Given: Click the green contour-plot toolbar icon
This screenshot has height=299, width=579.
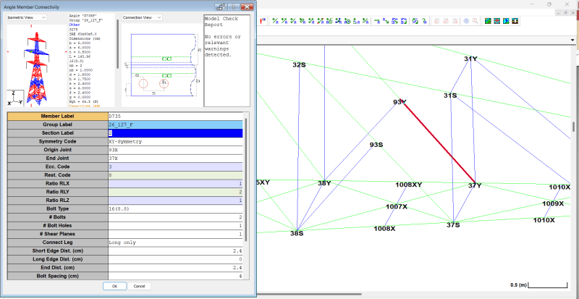Looking at the screenshot, I should point(488,21).
